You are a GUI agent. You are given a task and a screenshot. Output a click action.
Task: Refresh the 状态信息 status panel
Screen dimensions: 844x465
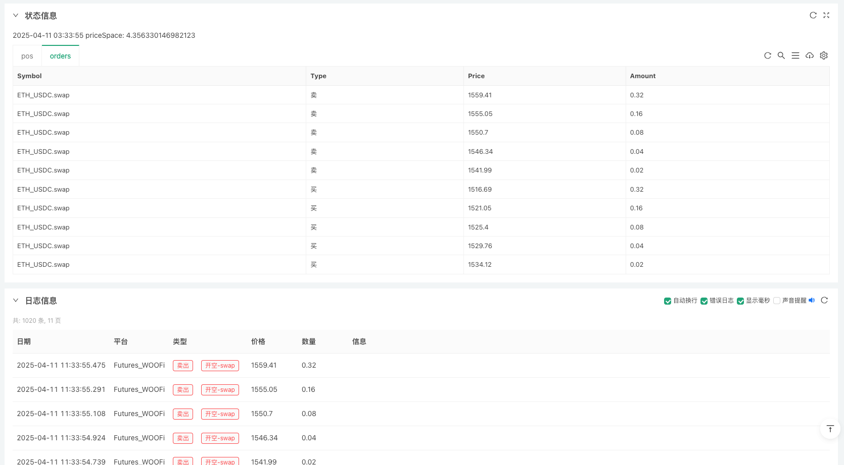pos(813,15)
